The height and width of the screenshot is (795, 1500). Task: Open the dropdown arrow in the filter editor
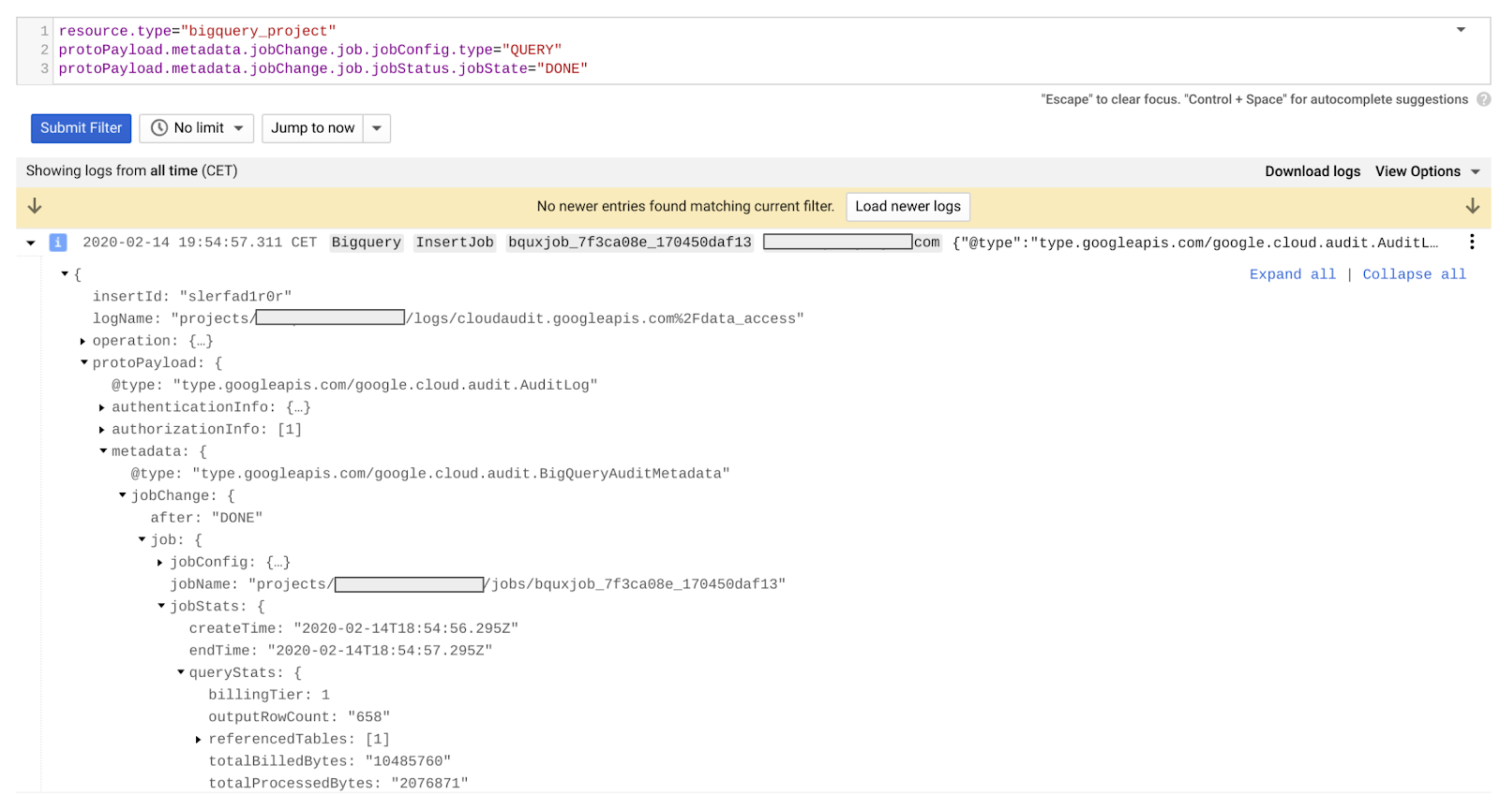1461,30
